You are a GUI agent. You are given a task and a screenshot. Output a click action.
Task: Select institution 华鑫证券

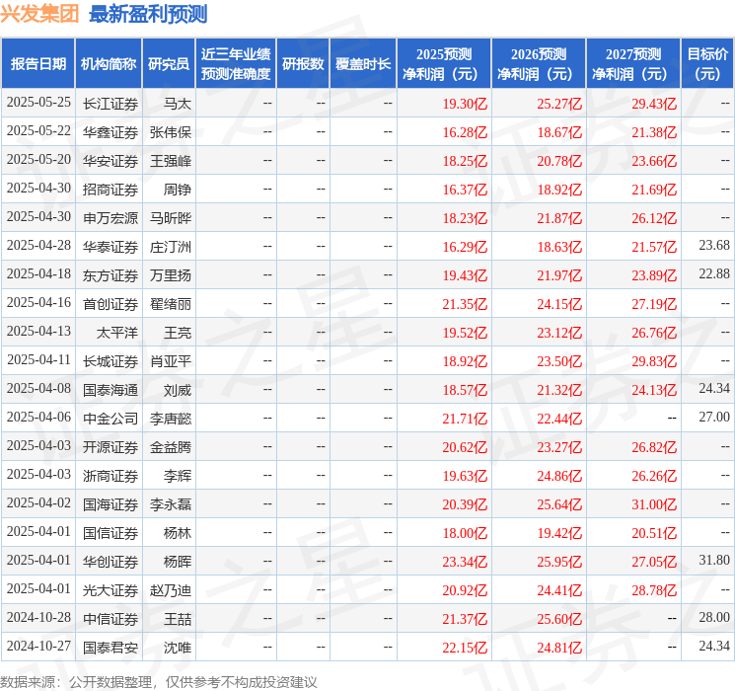(x=110, y=132)
